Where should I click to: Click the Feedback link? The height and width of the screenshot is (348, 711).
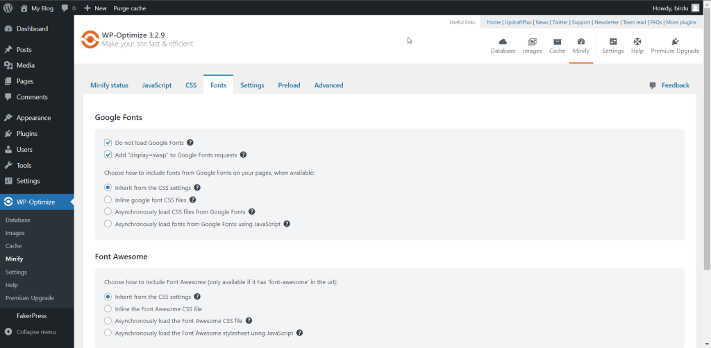tap(675, 85)
